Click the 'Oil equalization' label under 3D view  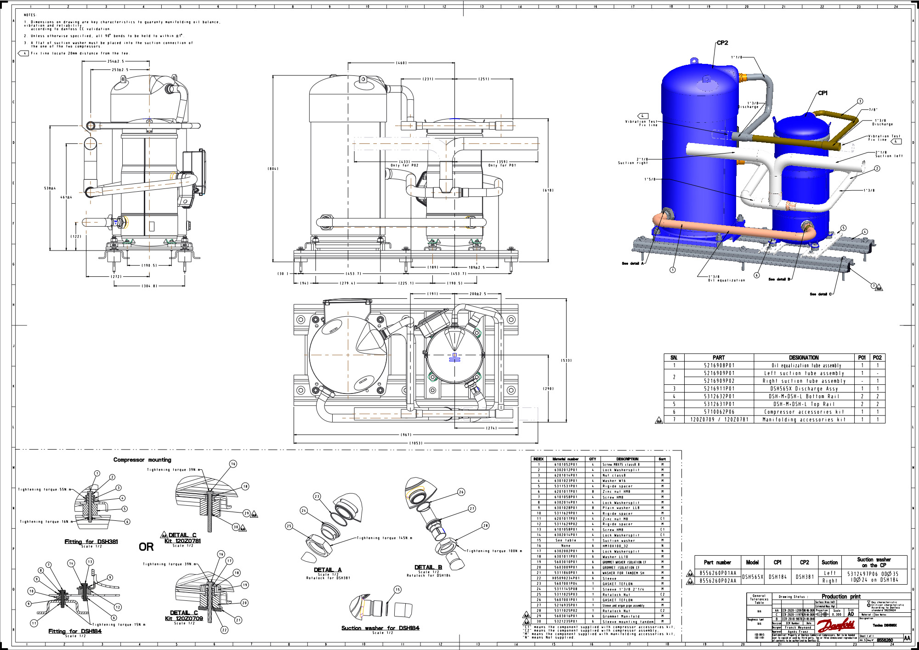tap(726, 280)
